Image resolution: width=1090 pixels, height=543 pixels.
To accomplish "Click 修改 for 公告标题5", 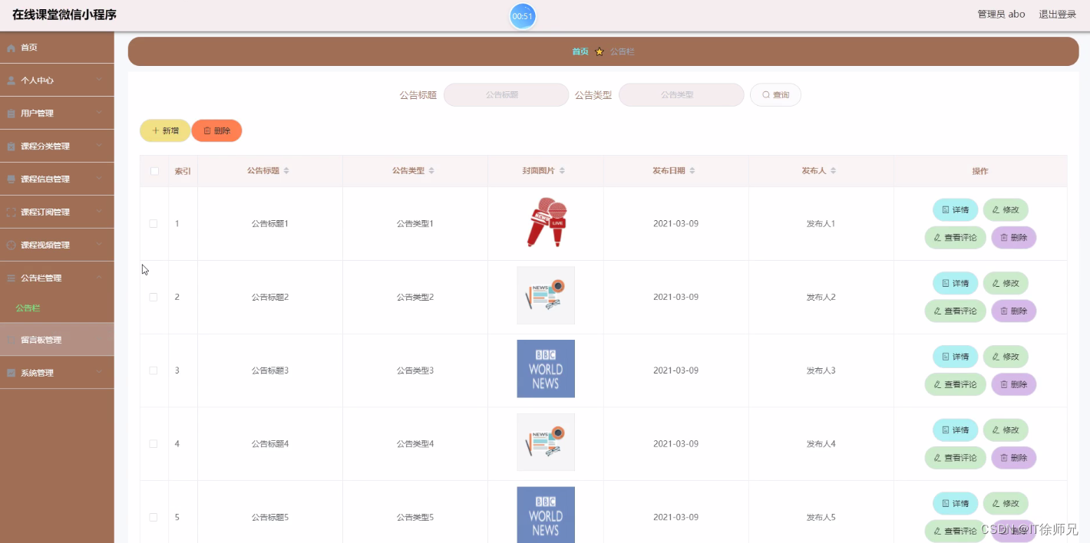I will [x=1006, y=504].
